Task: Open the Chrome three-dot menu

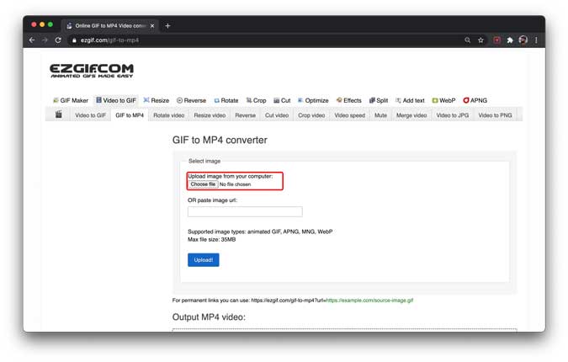Action: (x=536, y=40)
